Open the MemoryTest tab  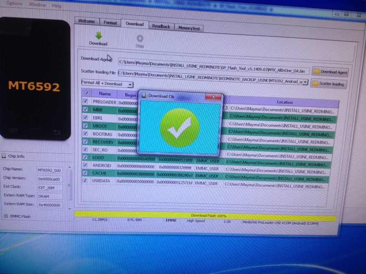(x=189, y=28)
